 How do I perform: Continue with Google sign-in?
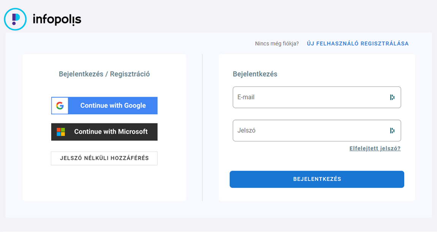pyautogui.click(x=104, y=105)
